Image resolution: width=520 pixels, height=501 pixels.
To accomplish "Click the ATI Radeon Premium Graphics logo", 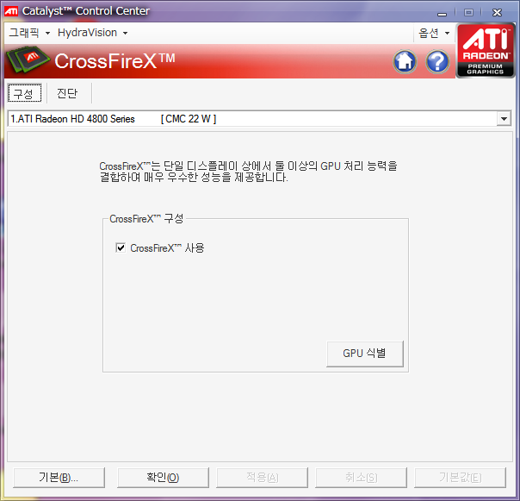I will [x=486, y=50].
